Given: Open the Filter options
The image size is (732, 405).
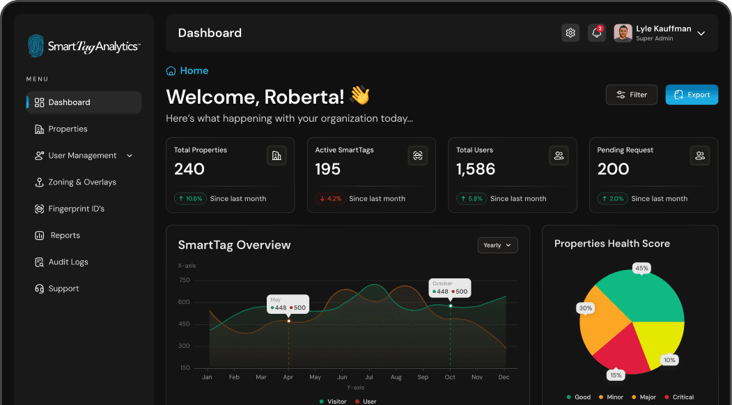Looking at the screenshot, I should (x=631, y=94).
